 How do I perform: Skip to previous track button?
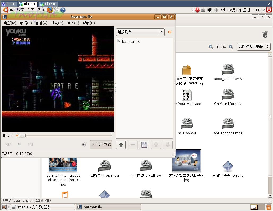tap(8, 145)
